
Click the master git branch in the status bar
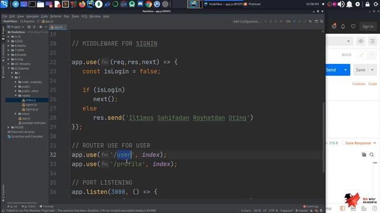pyautogui.click(x=302, y=211)
